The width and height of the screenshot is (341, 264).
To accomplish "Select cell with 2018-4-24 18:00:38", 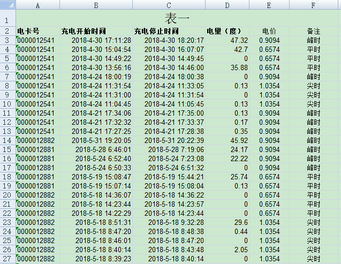I will click(x=169, y=77).
